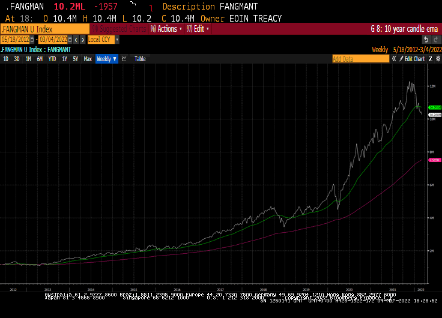Click the Description FANGMANT text
Image resolution: width=442 pixels, height=318 pixels.
(x=210, y=7)
